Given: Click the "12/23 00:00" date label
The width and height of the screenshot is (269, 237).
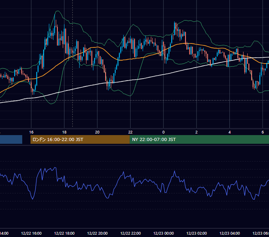Looking at the screenshot, I should click(163, 233).
